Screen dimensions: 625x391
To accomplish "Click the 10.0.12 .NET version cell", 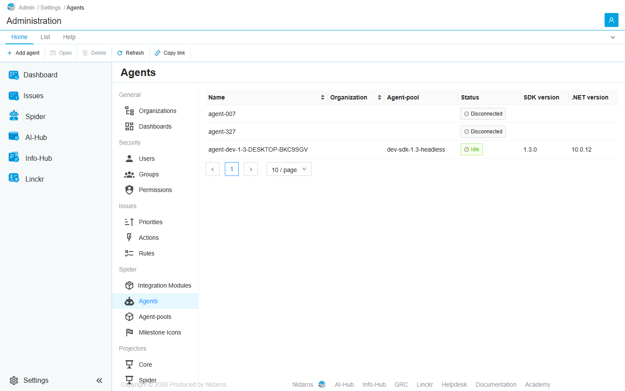I will pyautogui.click(x=582, y=149).
